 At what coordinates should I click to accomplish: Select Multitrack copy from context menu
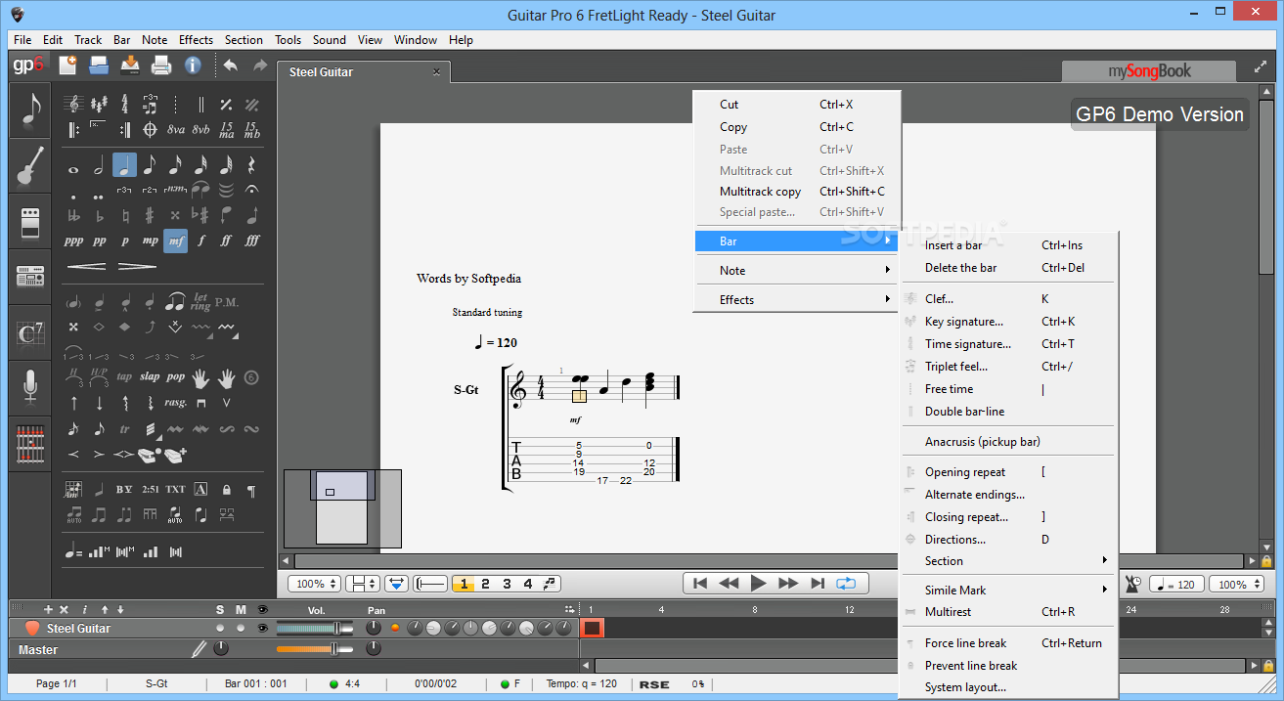[796, 192]
